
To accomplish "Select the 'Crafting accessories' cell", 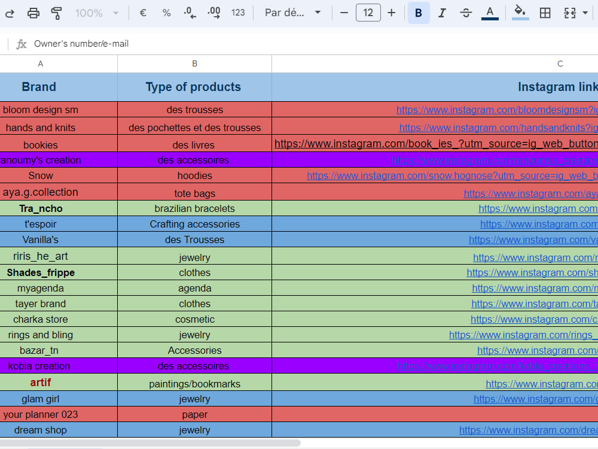I will (x=194, y=224).
